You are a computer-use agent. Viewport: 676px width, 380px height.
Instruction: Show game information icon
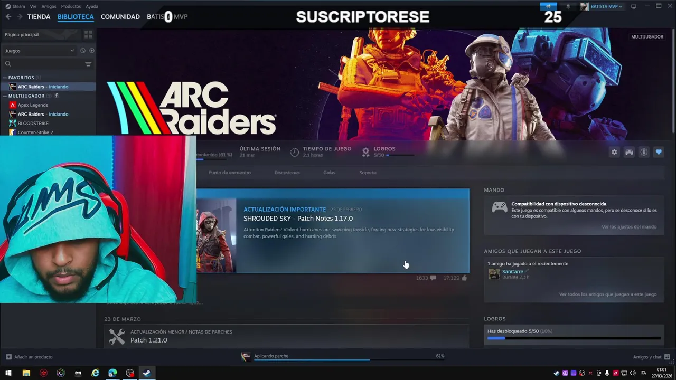644,152
